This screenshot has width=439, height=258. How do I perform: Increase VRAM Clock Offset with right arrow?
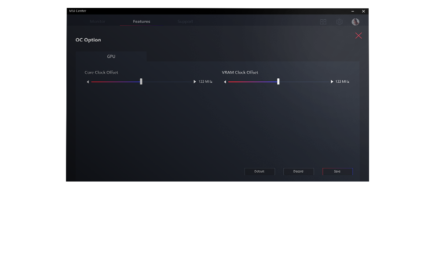(x=332, y=82)
